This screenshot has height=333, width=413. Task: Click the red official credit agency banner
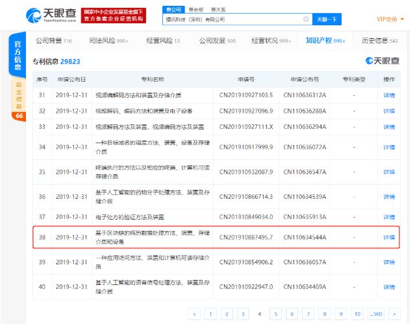point(114,16)
